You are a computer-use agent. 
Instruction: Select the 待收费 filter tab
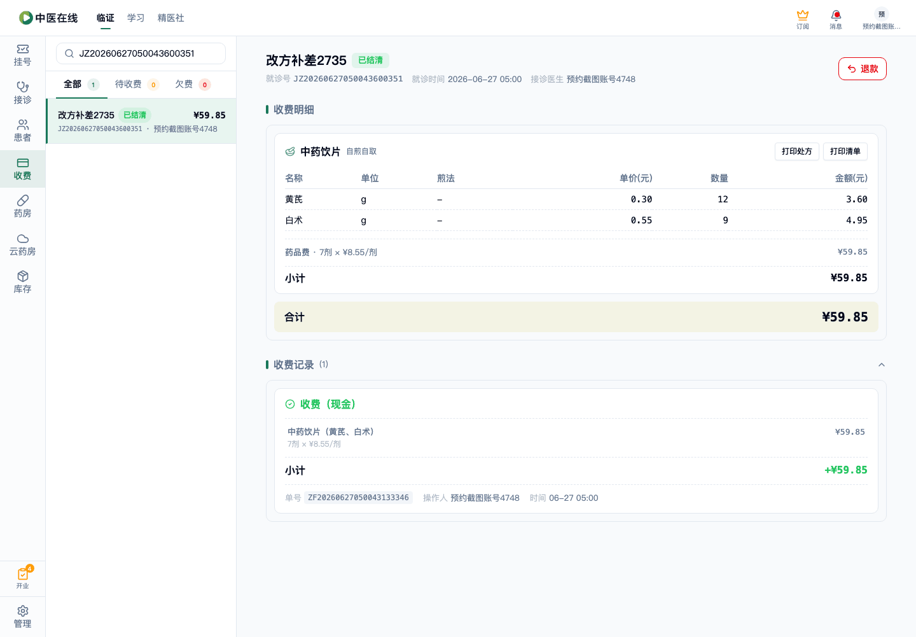pos(137,84)
